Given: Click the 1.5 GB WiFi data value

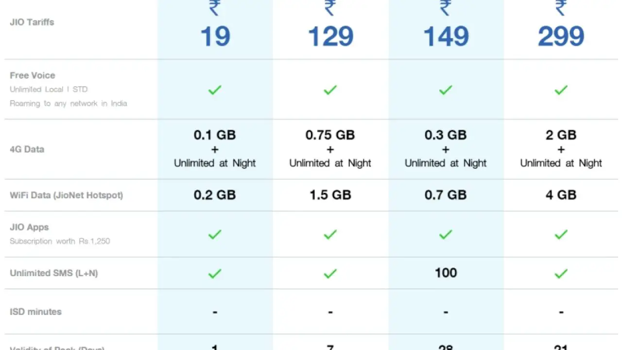Looking at the screenshot, I should tap(330, 195).
